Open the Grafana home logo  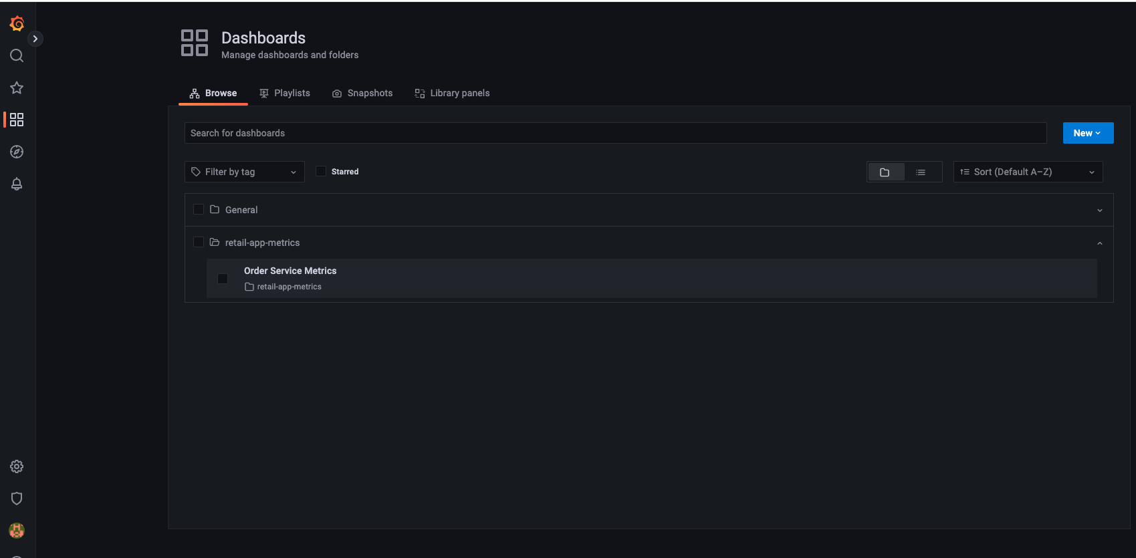pos(17,23)
